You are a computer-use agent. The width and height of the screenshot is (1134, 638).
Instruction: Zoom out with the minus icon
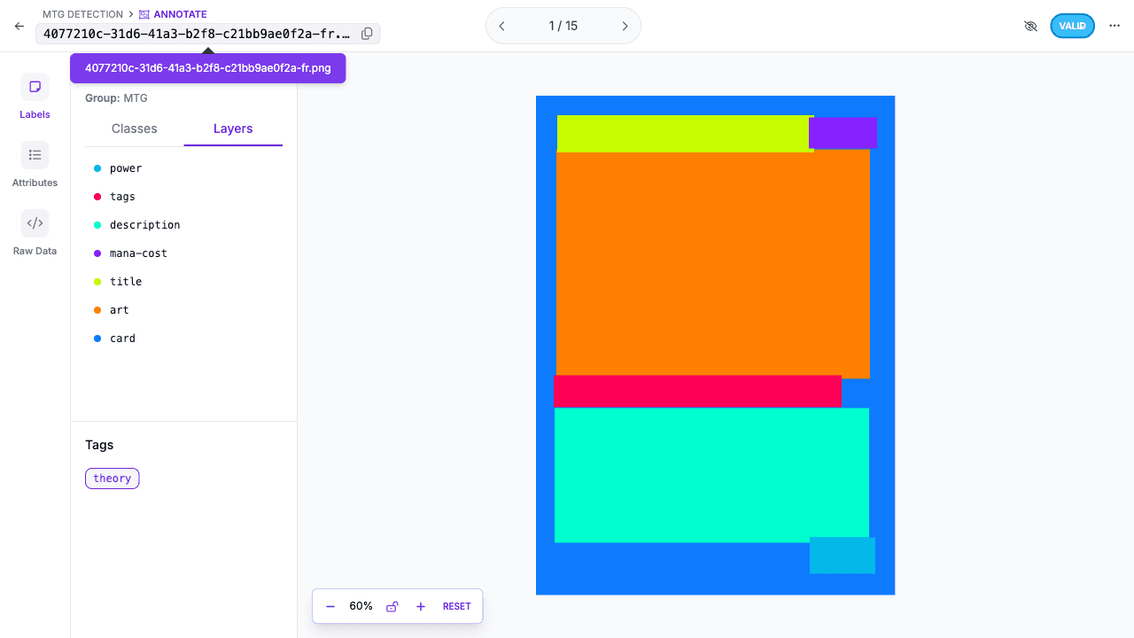pyautogui.click(x=330, y=606)
